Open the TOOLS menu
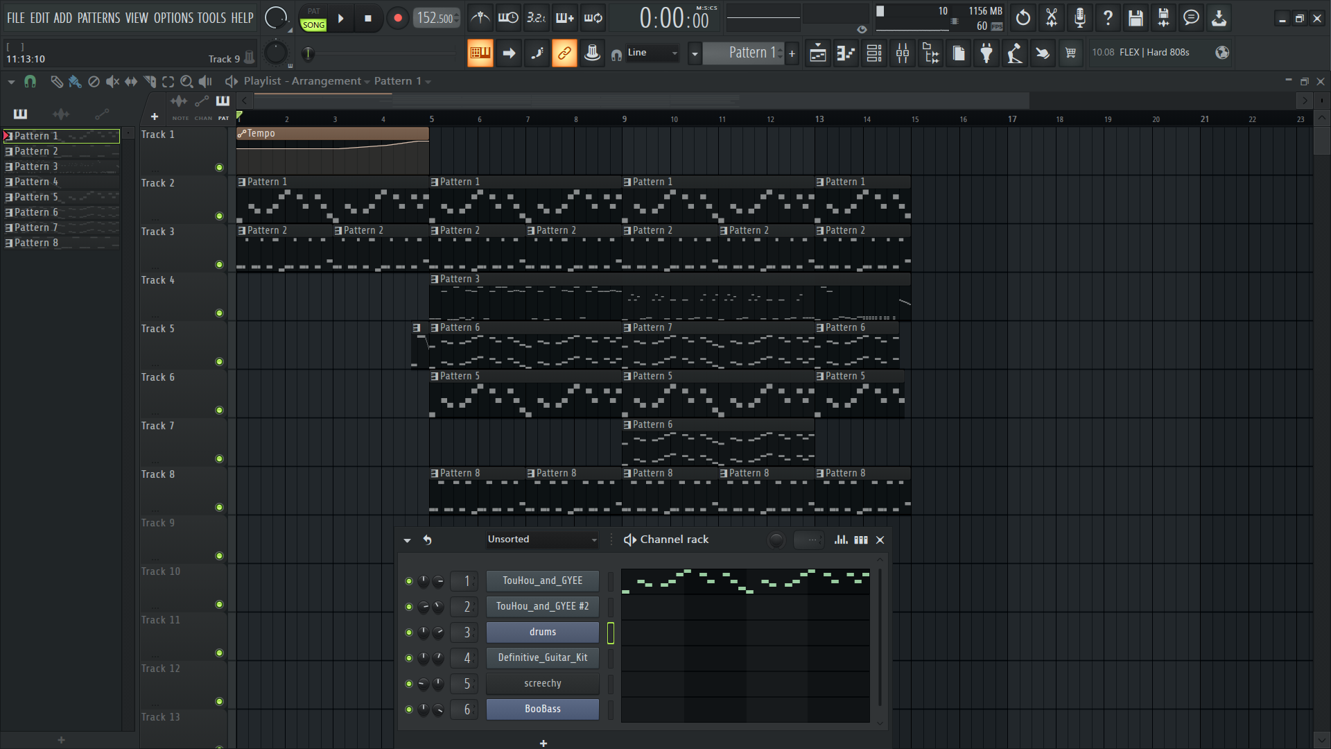 click(211, 18)
